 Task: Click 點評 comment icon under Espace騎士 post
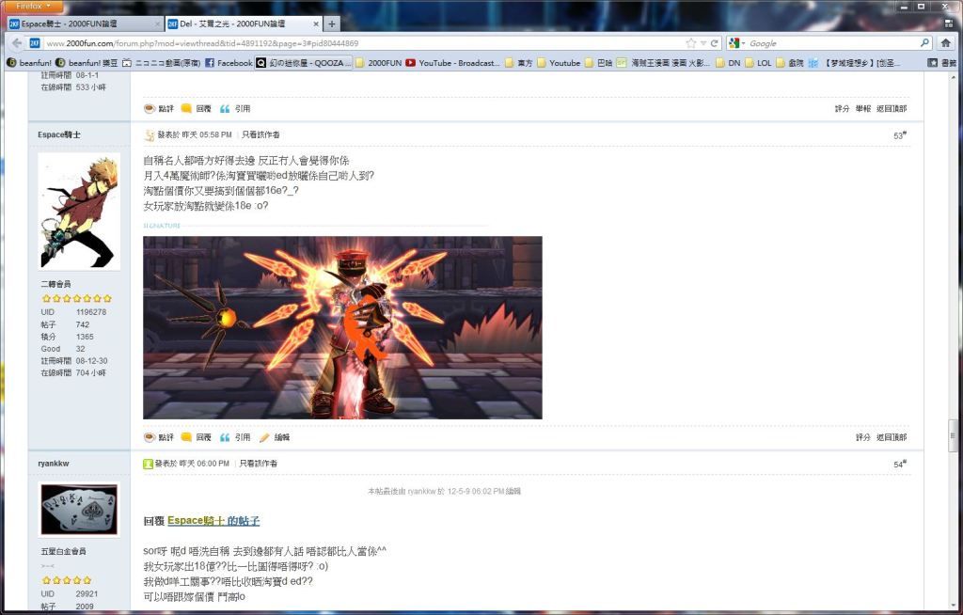[x=149, y=437]
